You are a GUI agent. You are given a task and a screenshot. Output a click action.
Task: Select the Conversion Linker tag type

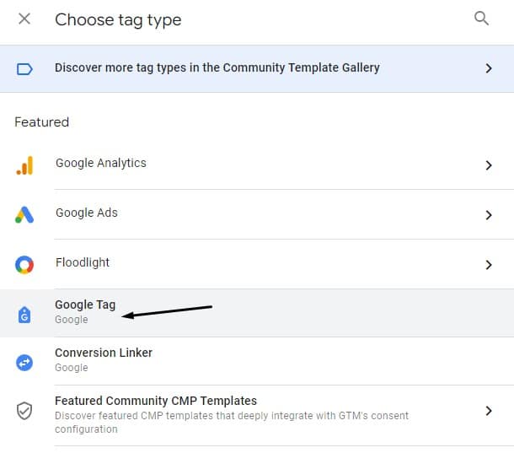(257, 361)
